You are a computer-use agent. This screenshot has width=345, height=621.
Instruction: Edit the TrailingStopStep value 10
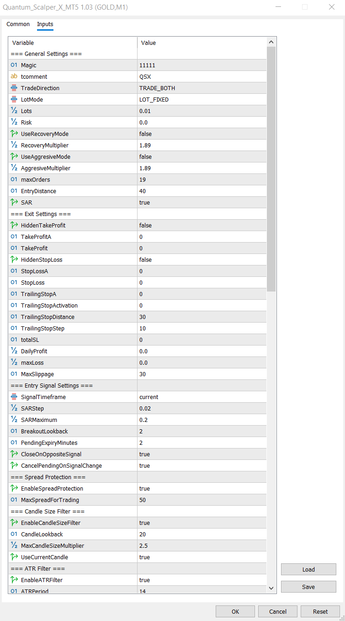pos(202,329)
